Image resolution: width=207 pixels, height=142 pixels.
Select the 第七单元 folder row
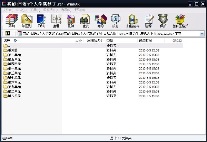click(x=92, y=78)
